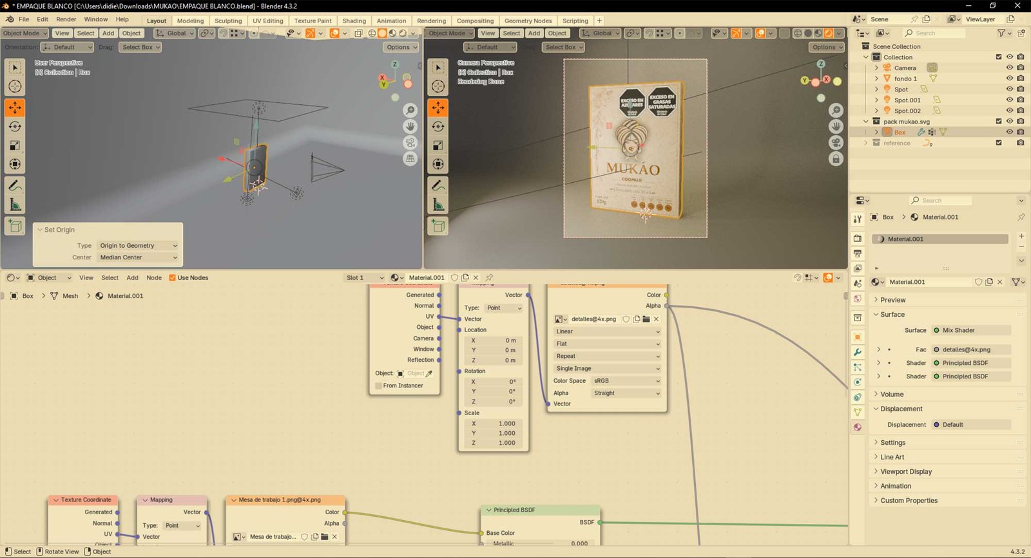Viewport: 1031px width, 558px height.
Task: Select the Scale tool in left viewport
Action: 15,145
